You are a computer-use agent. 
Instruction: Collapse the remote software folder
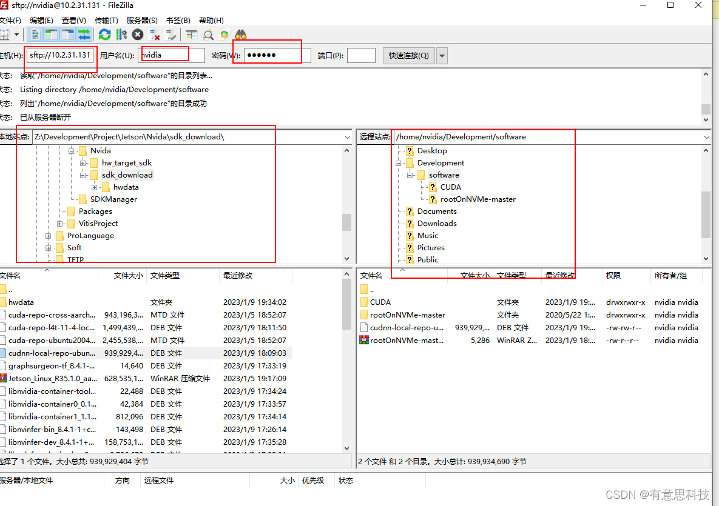[x=410, y=175]
